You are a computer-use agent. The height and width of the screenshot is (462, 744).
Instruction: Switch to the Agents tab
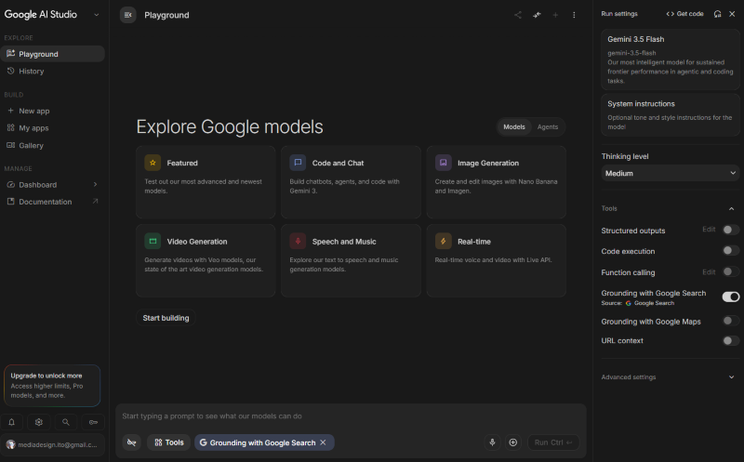coord(548,127)
